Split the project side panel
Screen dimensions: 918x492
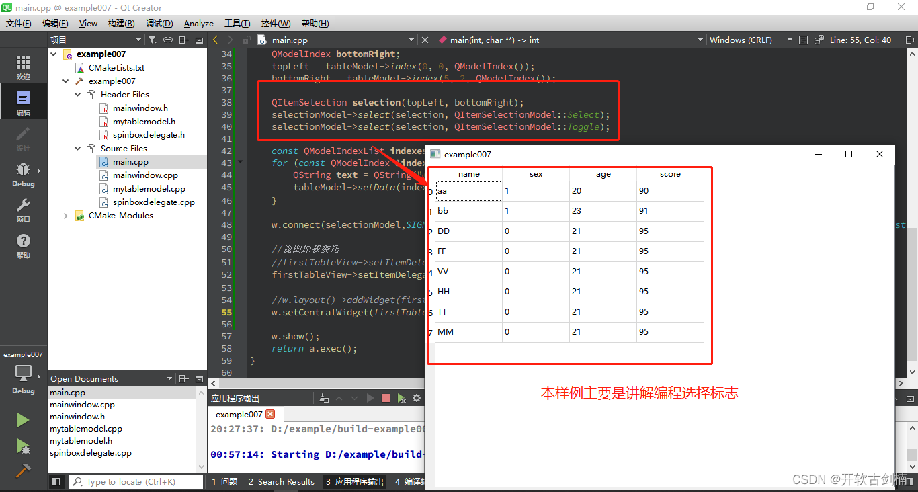click(x=183, y=40)
